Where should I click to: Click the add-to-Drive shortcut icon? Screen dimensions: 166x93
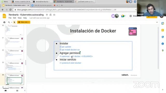pyautogui.click(x=51, y=15)
